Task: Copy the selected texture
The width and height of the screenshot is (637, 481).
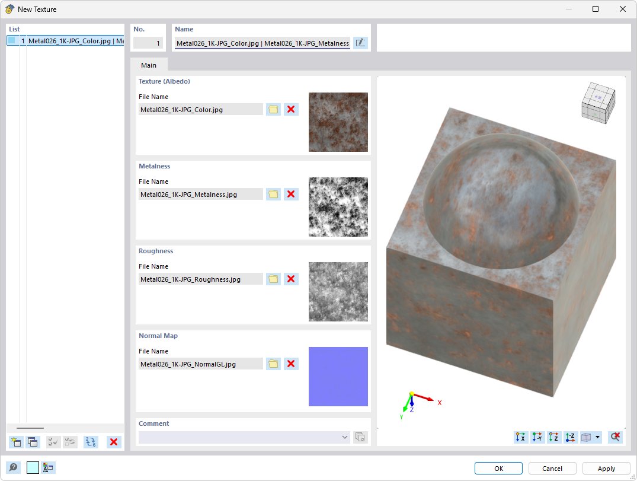Action: 33,442
